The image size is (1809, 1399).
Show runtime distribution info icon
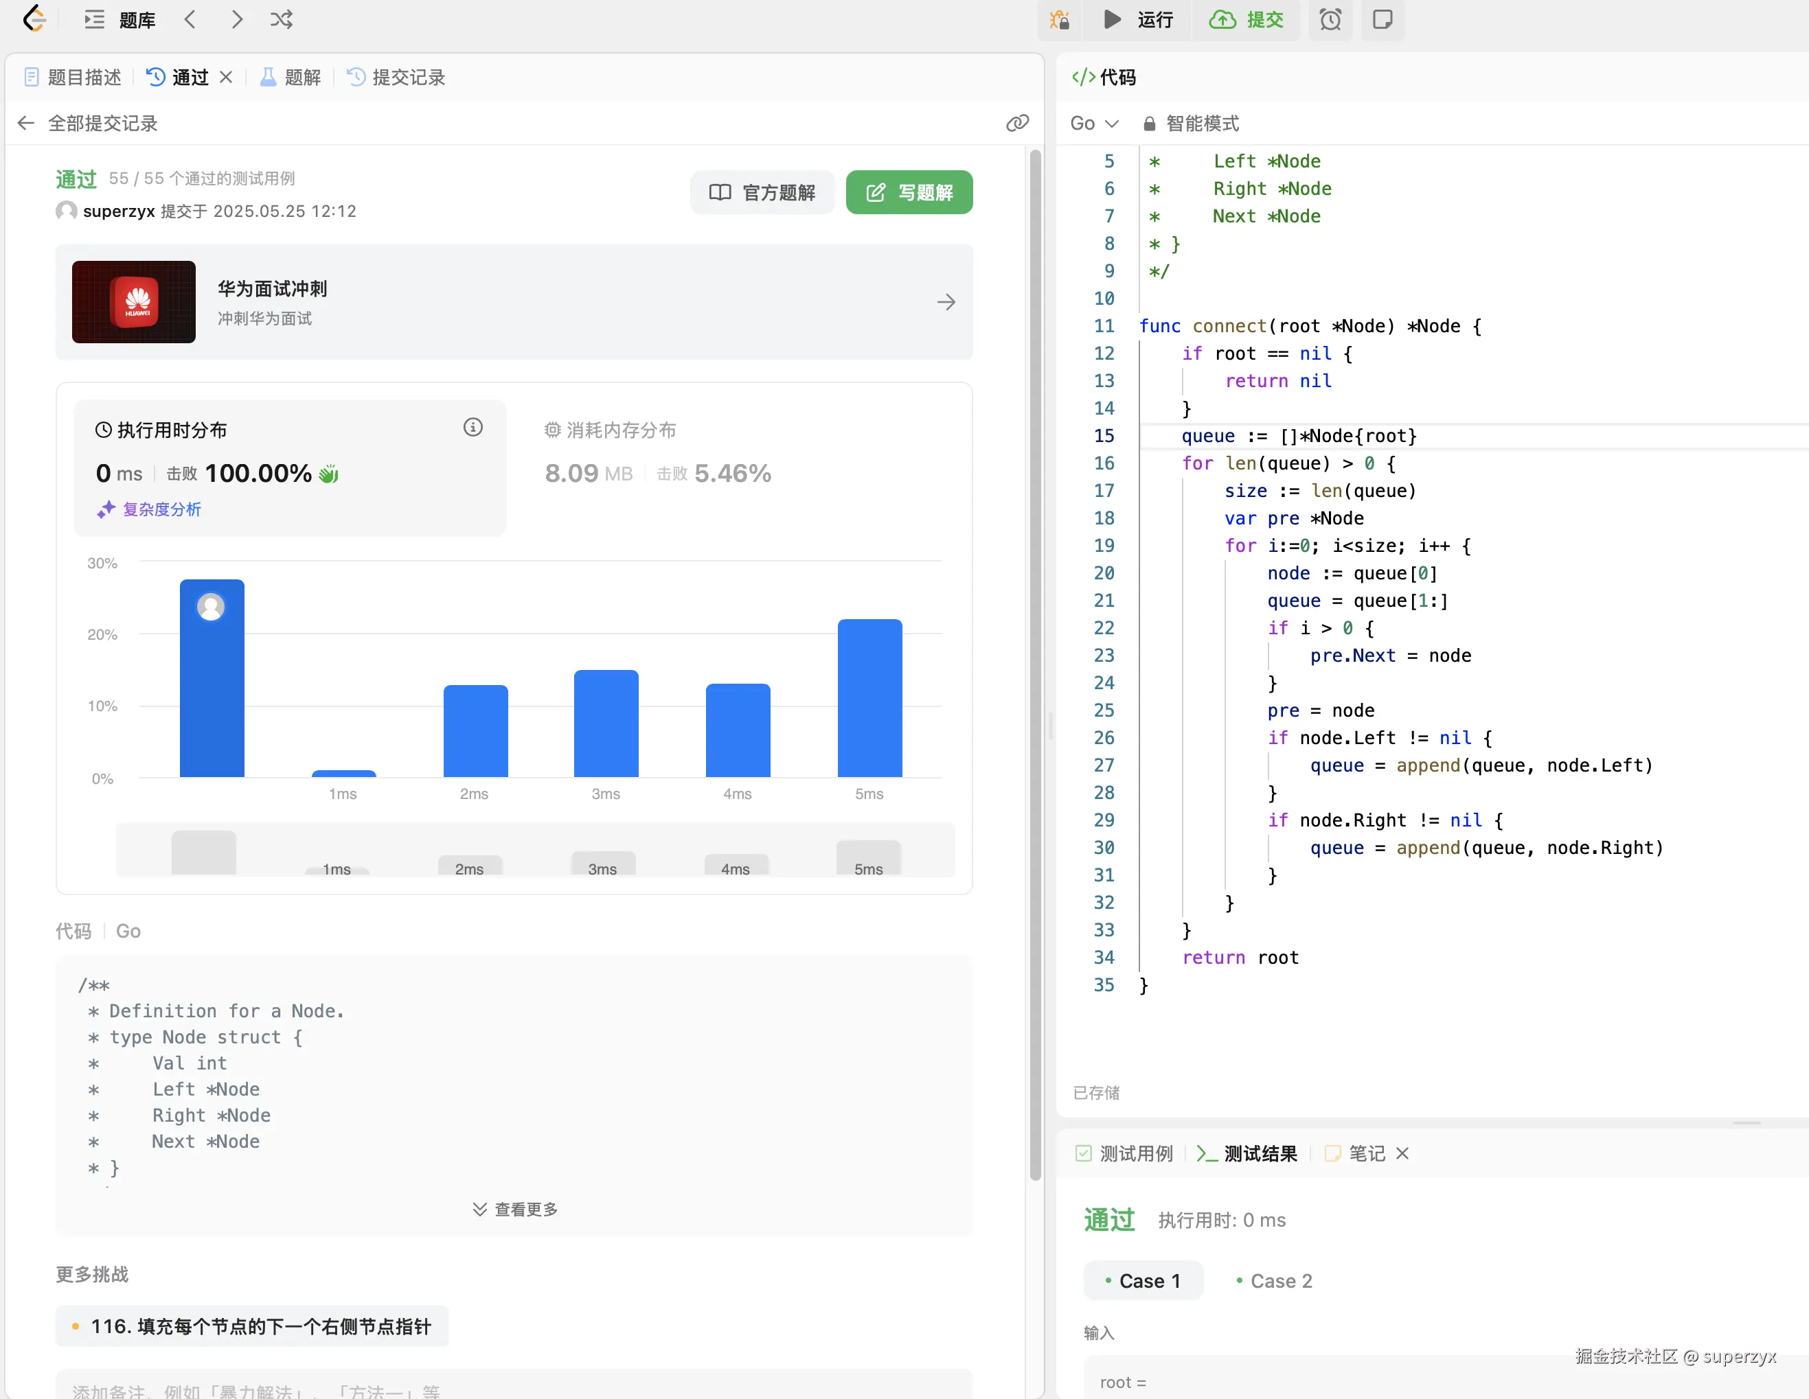click(472, 427)
